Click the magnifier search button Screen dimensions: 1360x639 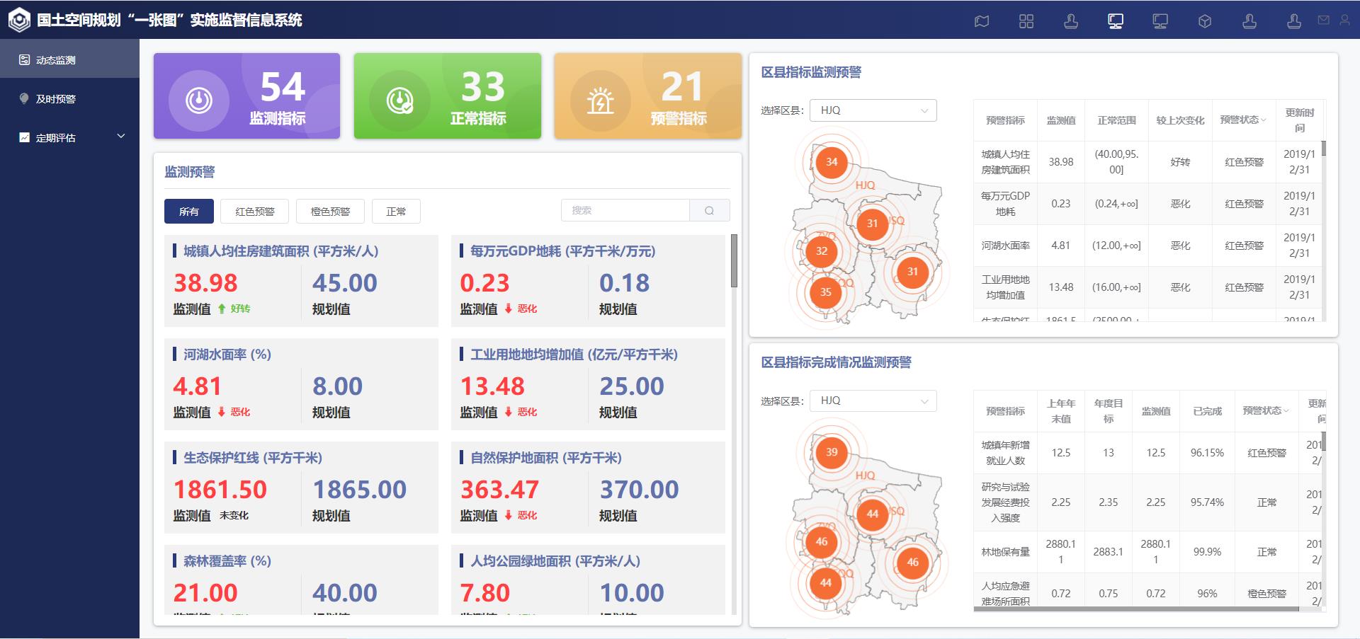709,210
